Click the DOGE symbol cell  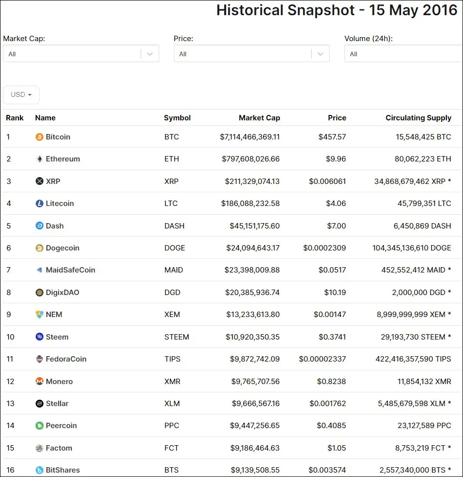pyautogui.click(x=174, y=248)
